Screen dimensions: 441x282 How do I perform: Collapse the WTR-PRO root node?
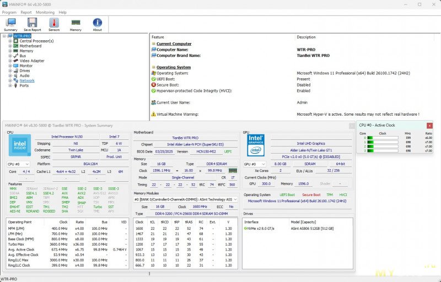click(x=4, y=36)
